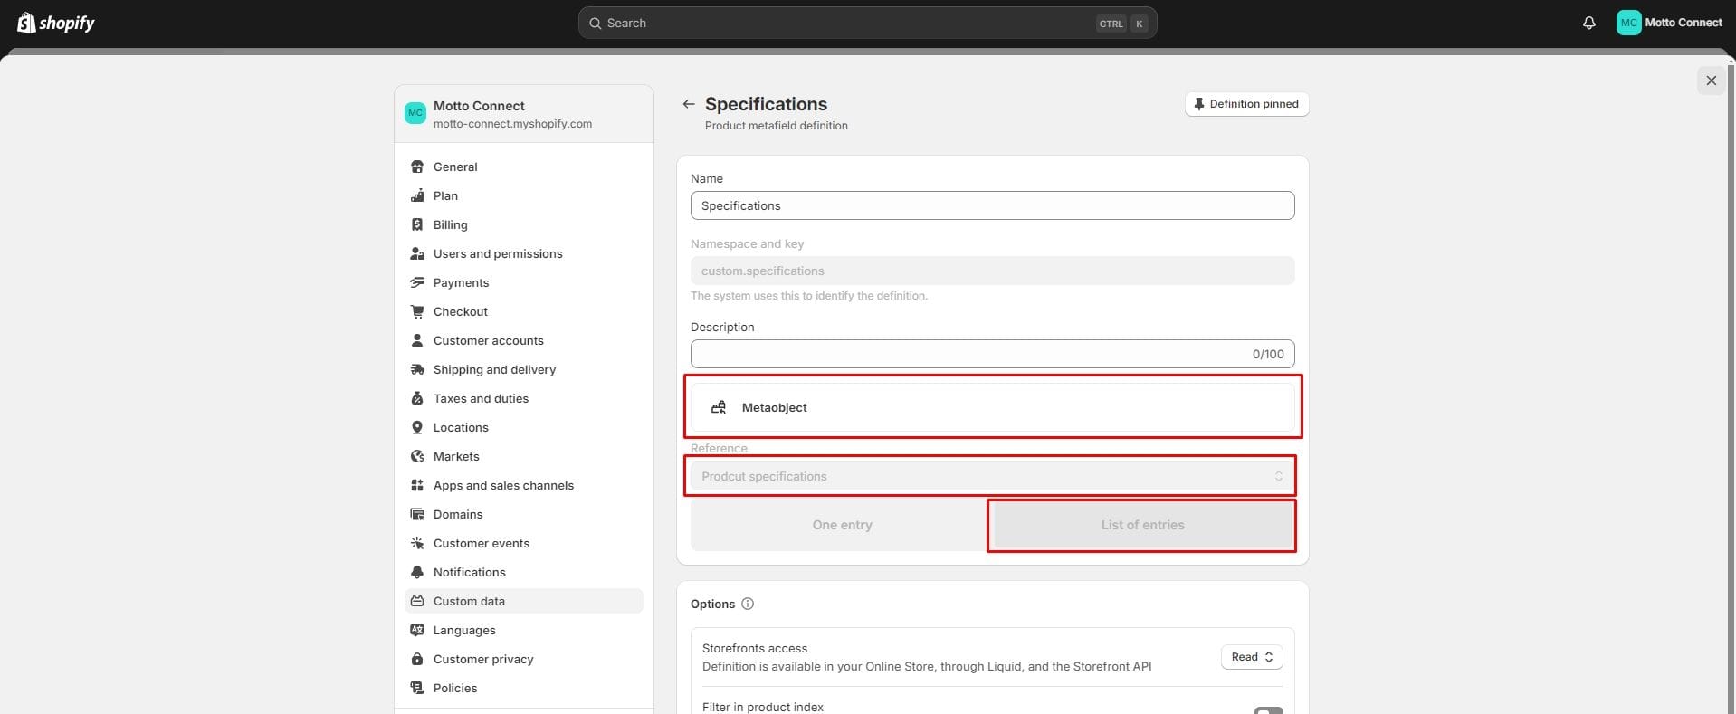1736x714 pixels.
Task: Click the Namespace custom.specifications field
Action: pyautogui.click(x=992, y=271)
